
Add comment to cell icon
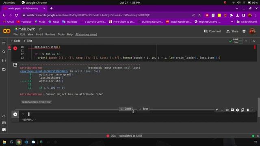(x=232, y=110)
